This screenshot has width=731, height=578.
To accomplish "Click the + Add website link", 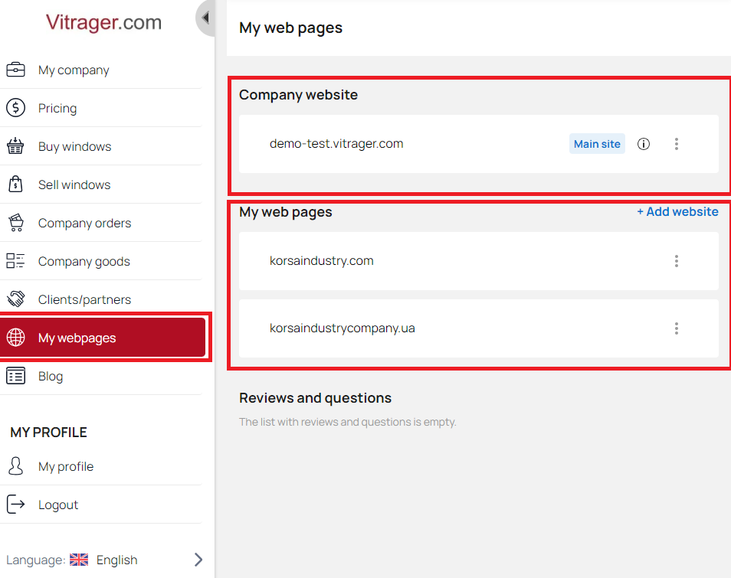I will tap(677, 211).
